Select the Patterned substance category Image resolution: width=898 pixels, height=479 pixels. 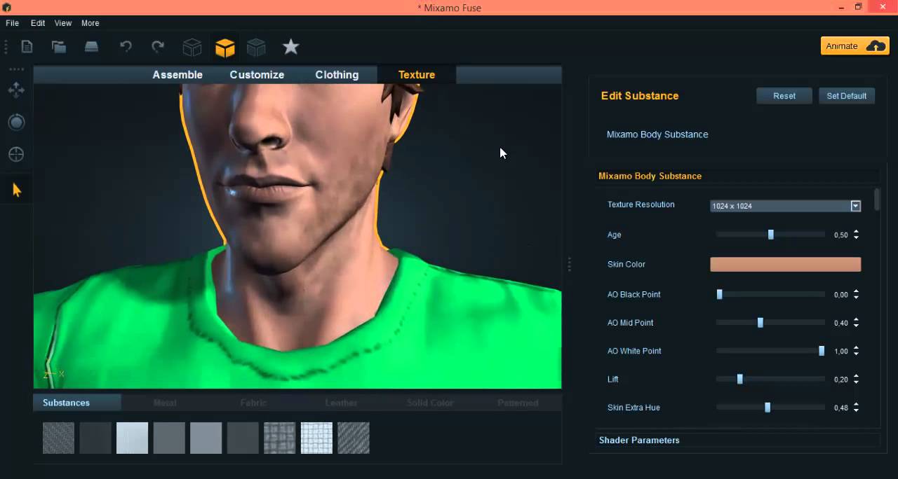518,403
